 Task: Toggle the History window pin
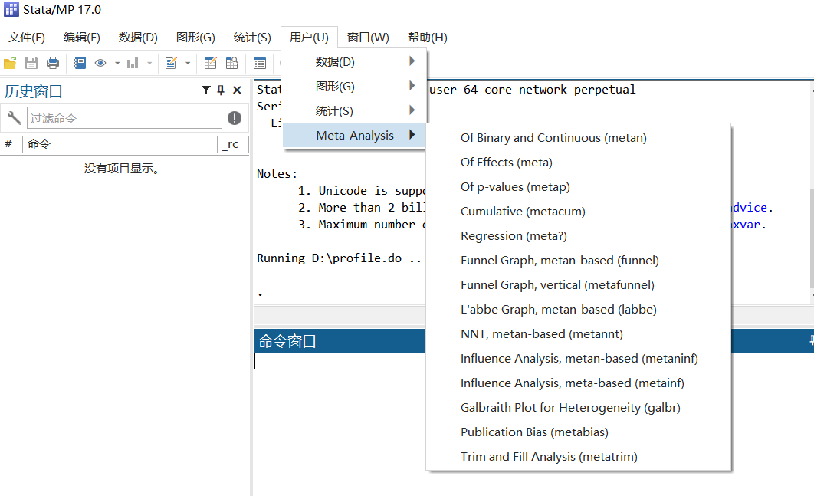(222, 90)
